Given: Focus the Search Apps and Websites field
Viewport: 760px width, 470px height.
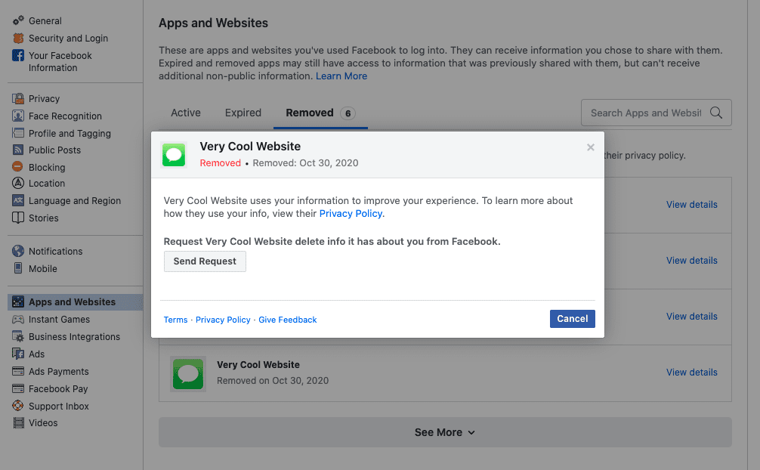Looking at the screenshot, I should click(x=646, y=113).
